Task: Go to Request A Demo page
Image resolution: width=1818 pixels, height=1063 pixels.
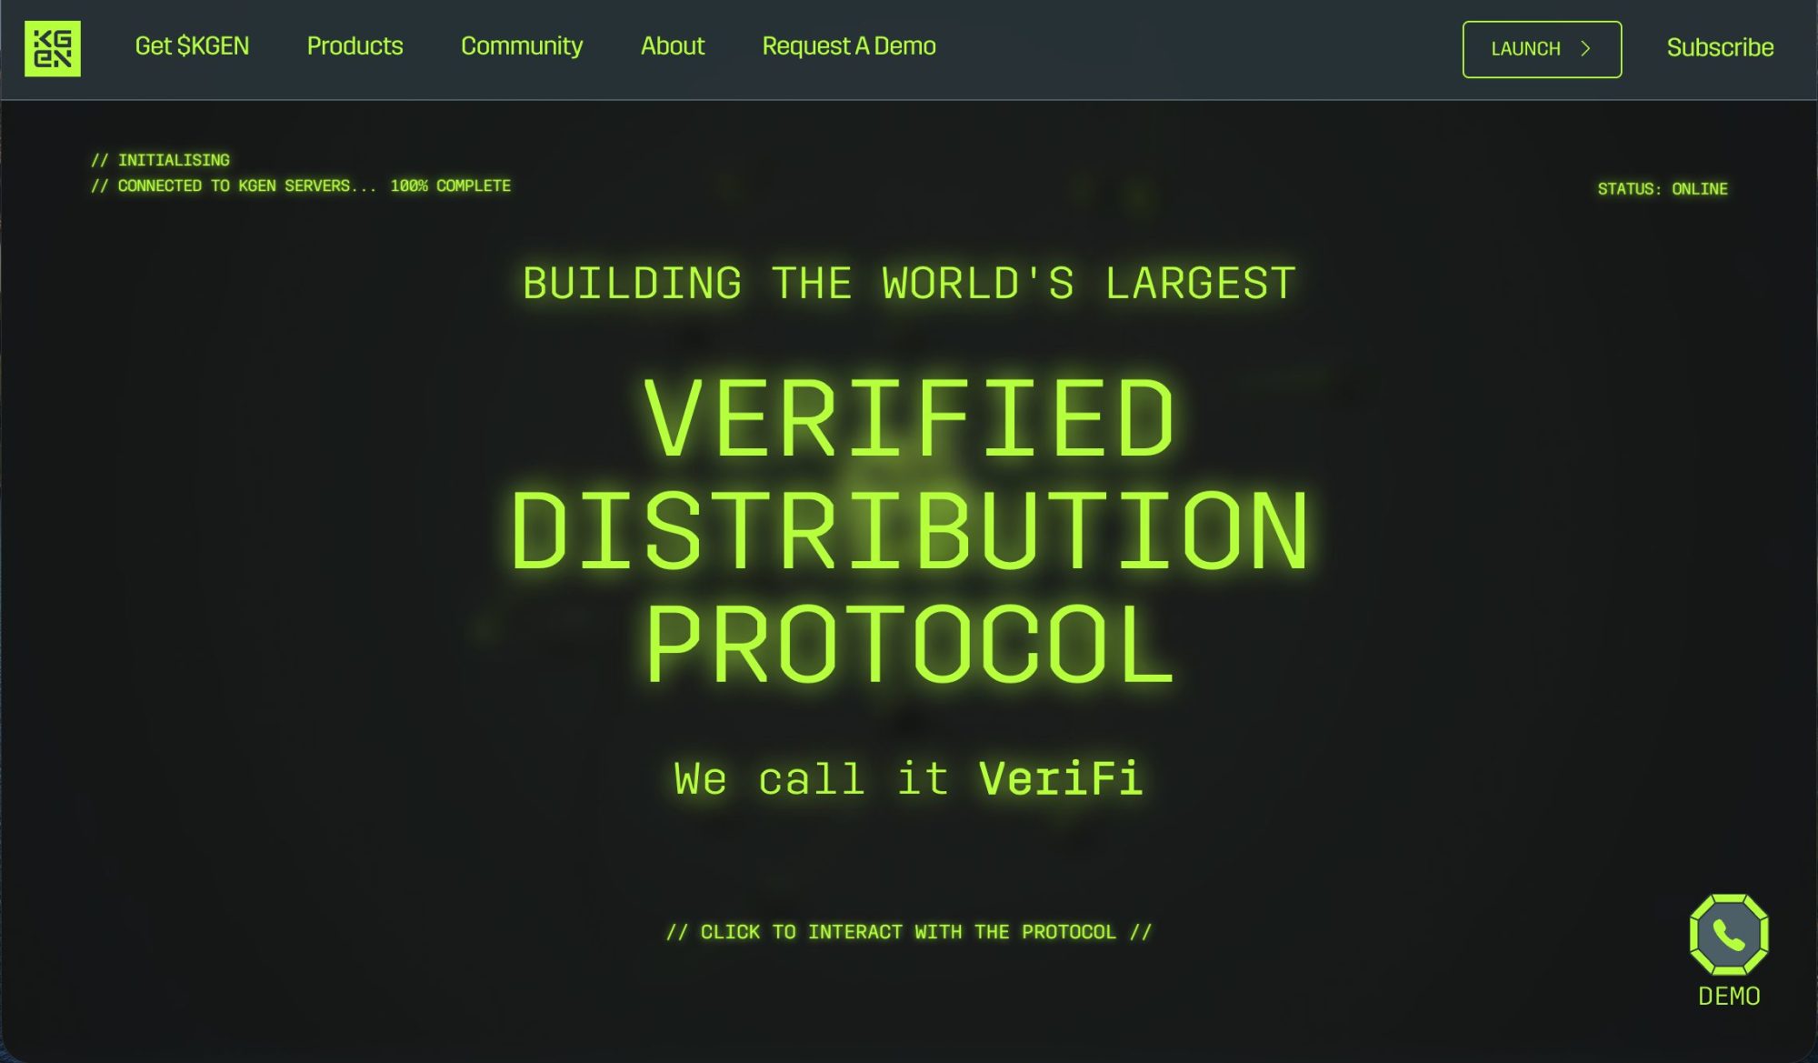Action: click(x=848, y=46)
